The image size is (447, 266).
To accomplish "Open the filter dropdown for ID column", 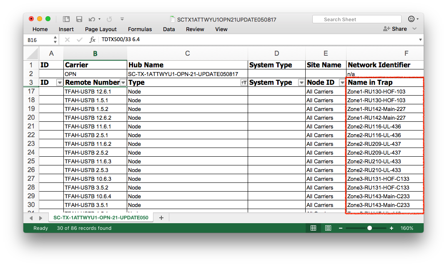I will [x=60, y=83].
